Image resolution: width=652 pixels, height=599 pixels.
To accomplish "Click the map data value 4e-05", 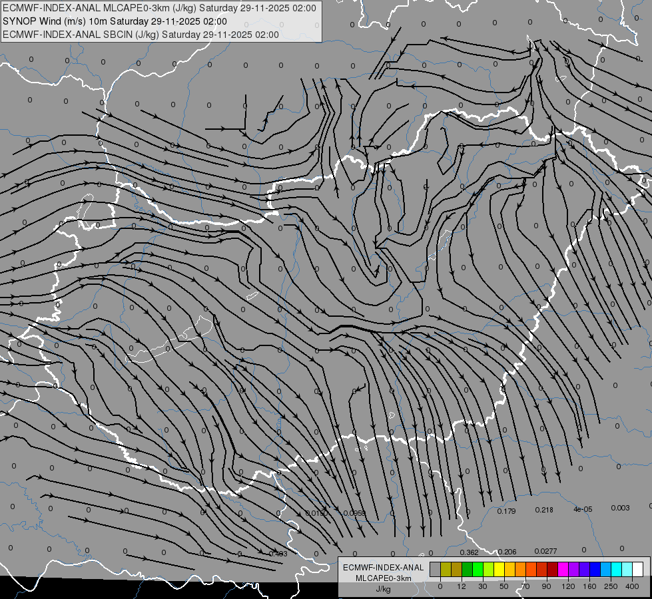I will coord(583,509).
